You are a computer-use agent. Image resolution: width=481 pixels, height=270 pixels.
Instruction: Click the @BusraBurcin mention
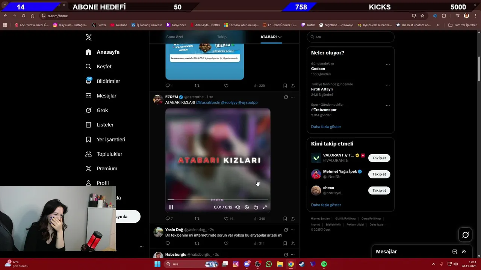(208, 102)
